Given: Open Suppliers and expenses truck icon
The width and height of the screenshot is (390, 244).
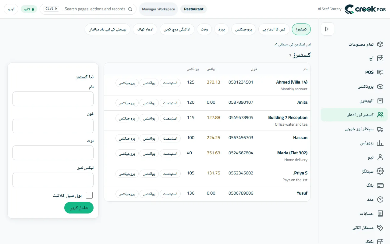Looking at the screenshot, I should click(x=380, y=129).
